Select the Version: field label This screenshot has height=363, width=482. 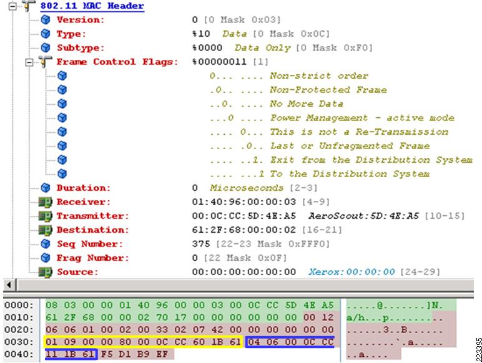81,20
